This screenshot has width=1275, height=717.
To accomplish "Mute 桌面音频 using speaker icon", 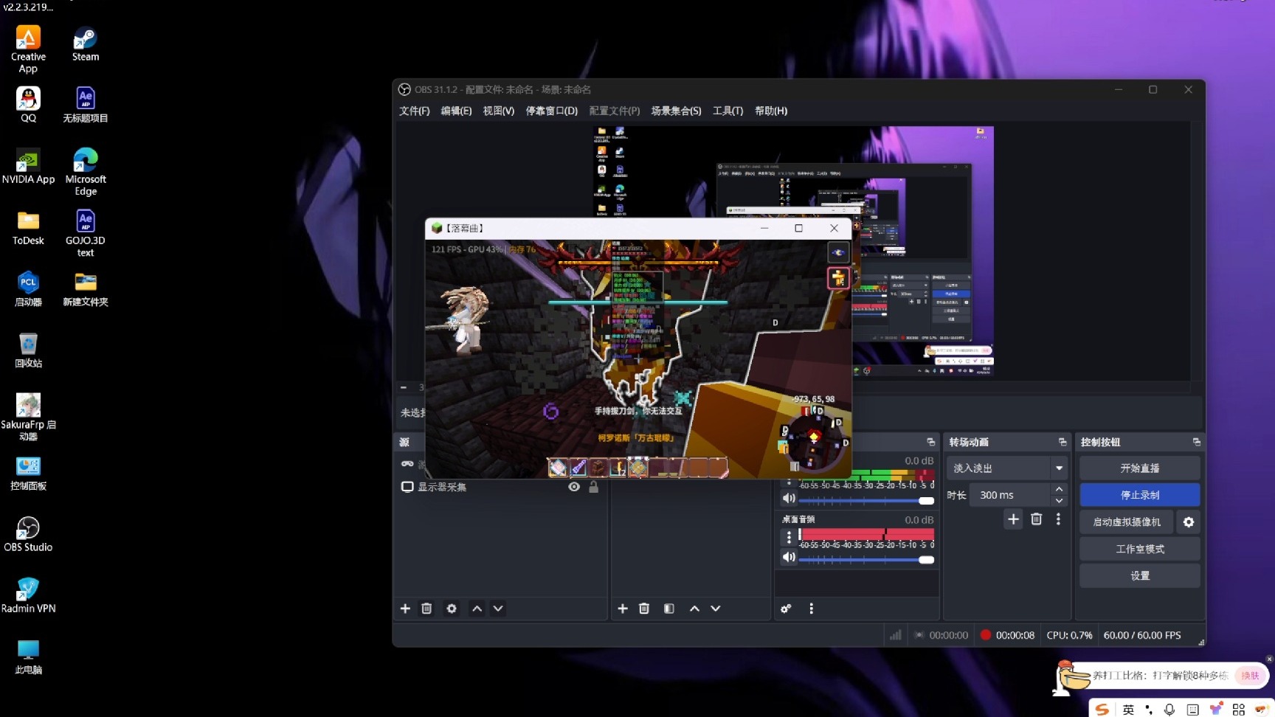I will pos(789,558).
